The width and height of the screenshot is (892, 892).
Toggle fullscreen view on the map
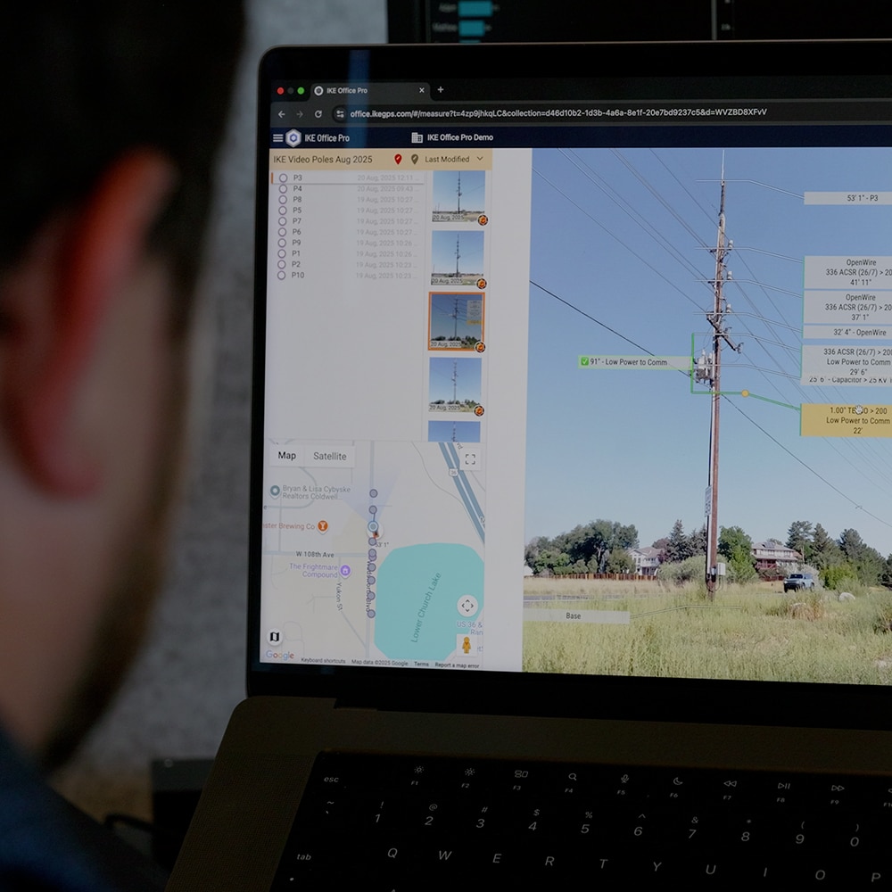coord(470,459)
